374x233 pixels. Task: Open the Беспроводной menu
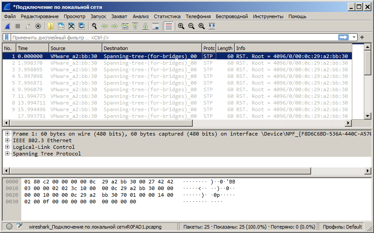pos(232,16)
